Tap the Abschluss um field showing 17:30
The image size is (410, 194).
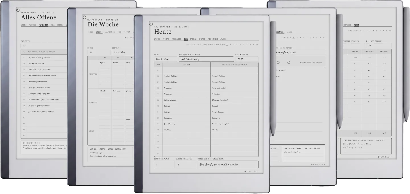click(247, 59)
